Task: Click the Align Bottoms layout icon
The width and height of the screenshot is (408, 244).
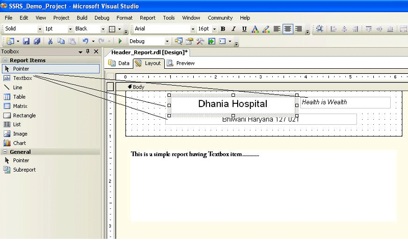Action: coord(390,29)
